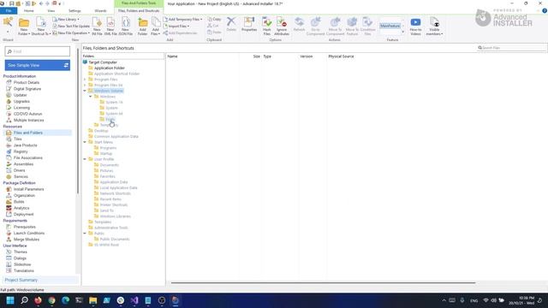Open Launch Conditions page
548x308 pixels.
(28, 234)
